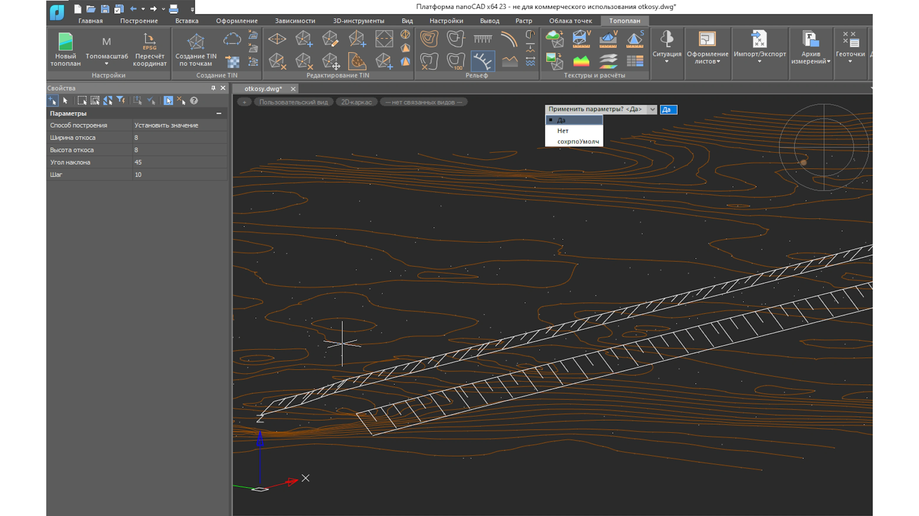Screen dimensions: 919x516
Task: Open Пересчёт координат EPSG tool
Action: tap(149, 42)
